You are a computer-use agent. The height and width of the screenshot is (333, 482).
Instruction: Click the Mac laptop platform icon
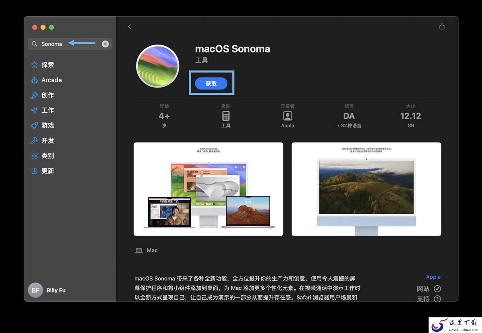[139, 250]
